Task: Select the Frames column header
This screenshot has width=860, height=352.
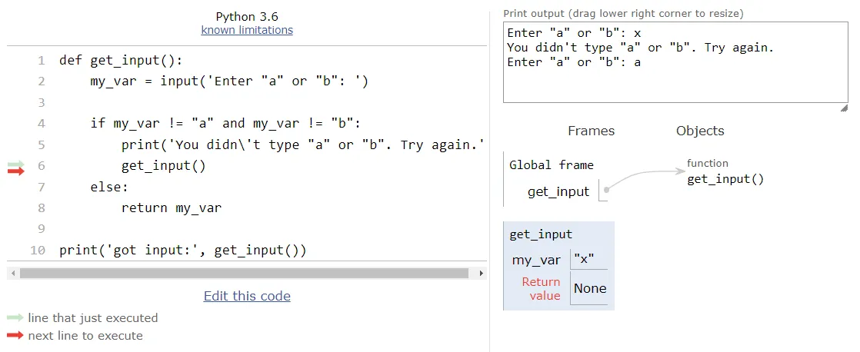Action: click(591, 131)
